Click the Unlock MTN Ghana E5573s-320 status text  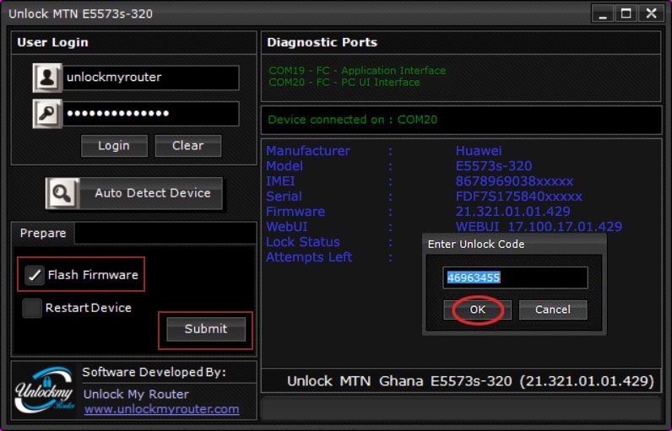point(470,381)
